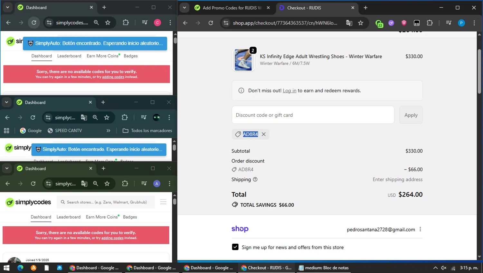Screen dimensions: 483x273
Task: Click adding codes link in the bottom Dashboard window
Action: click(112, 238)
